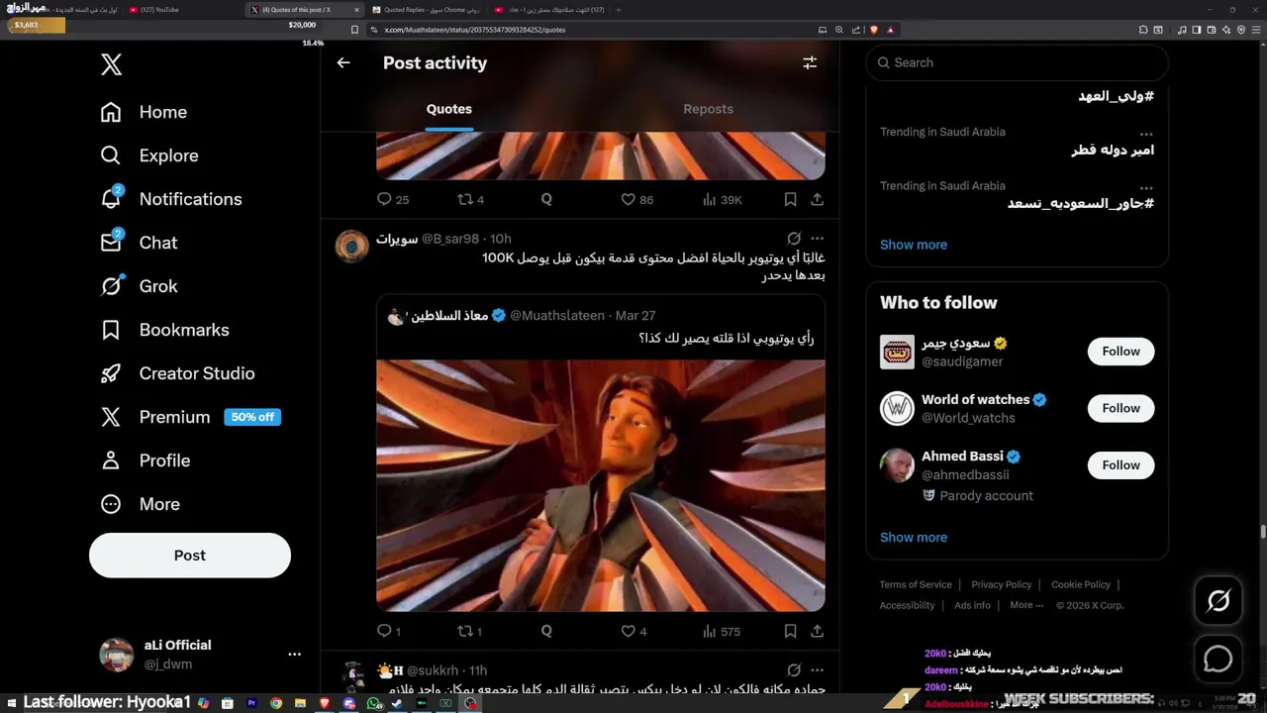Show more accounts to follow
The width and height of the screenshot is (1267, 713).
pyautogui.click(x=914, y=537)
